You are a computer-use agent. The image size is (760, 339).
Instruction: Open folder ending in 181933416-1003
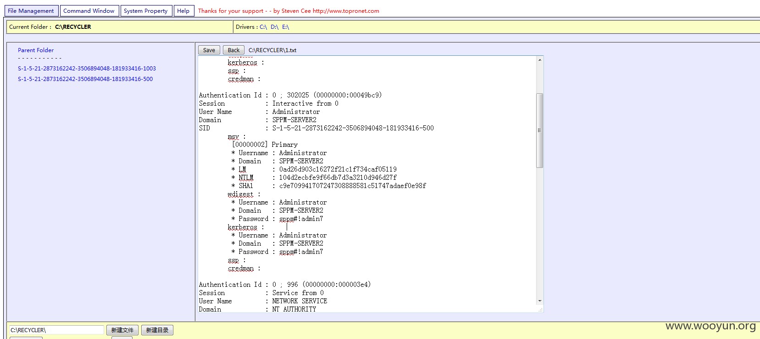coord(87,69)
